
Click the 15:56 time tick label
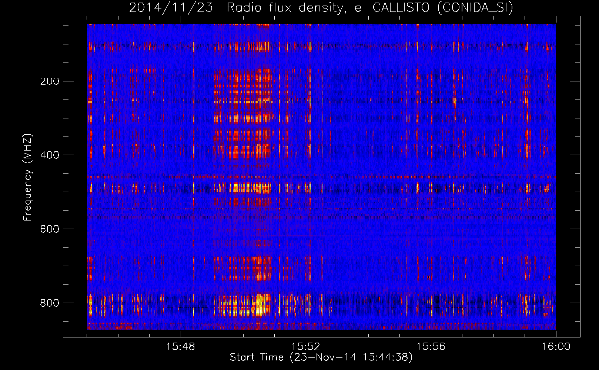click(431, 347)
